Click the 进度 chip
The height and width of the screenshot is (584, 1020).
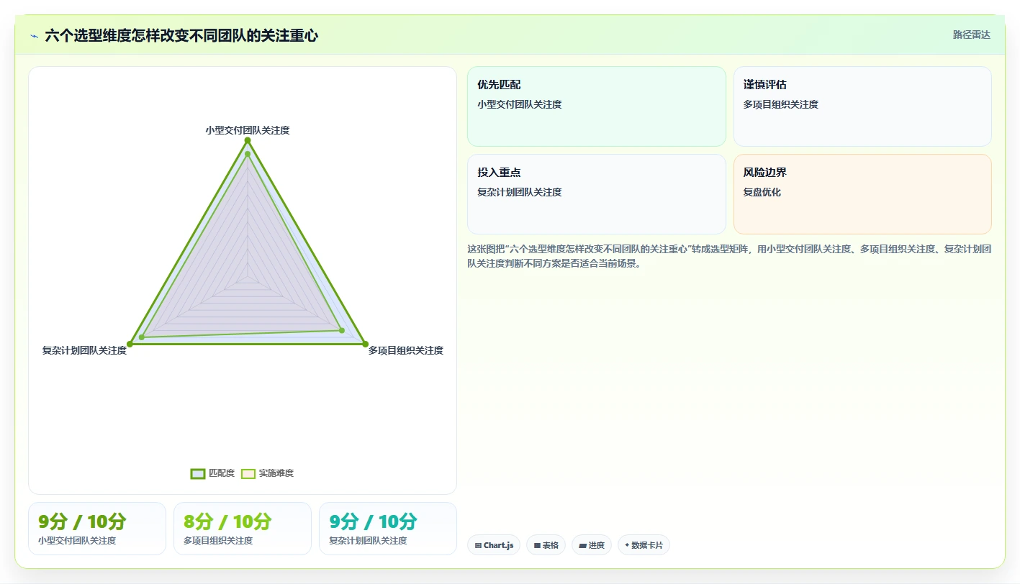(x=592, y=545)
